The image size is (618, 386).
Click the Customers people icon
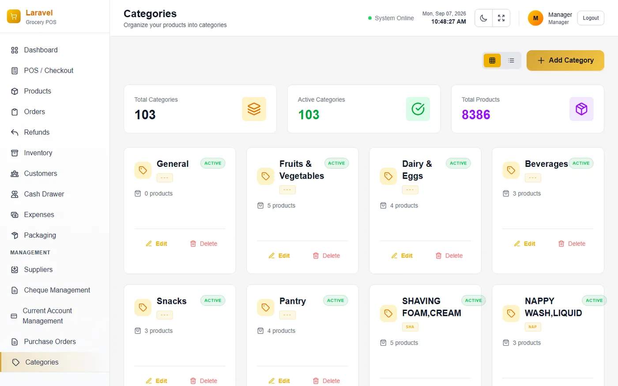coord(15,174)
